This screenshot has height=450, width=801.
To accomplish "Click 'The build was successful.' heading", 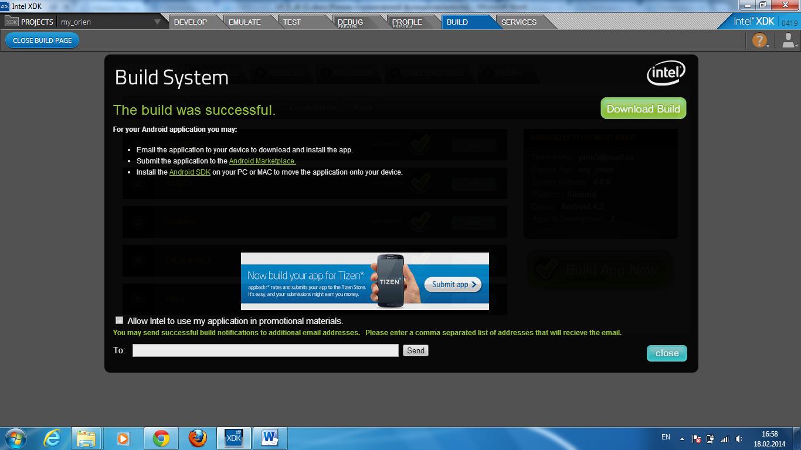I will click(194, 110).
